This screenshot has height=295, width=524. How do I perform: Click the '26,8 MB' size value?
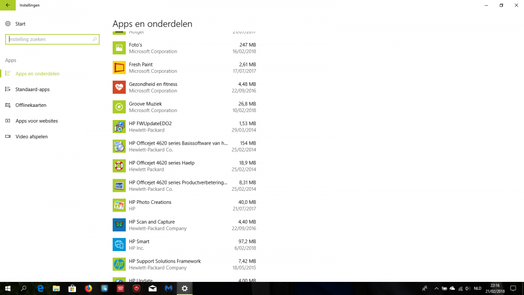247,104
